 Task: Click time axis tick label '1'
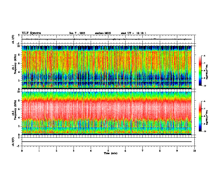click(x=39, y=151)
